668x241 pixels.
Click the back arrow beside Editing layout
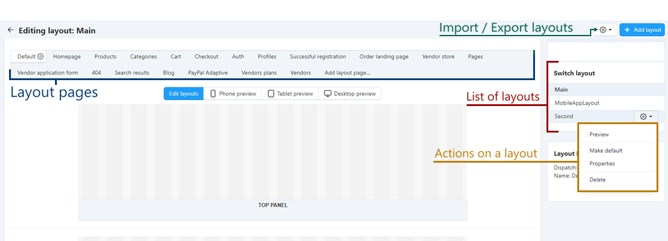coord(11,30)
